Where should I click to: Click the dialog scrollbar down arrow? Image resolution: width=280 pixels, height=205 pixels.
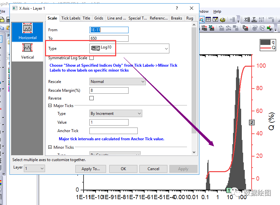tap(194, 152)
